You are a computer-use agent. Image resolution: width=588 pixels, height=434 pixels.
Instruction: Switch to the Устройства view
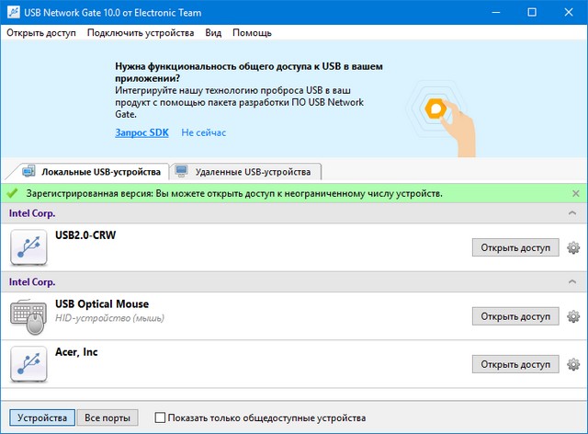(41, 418)
